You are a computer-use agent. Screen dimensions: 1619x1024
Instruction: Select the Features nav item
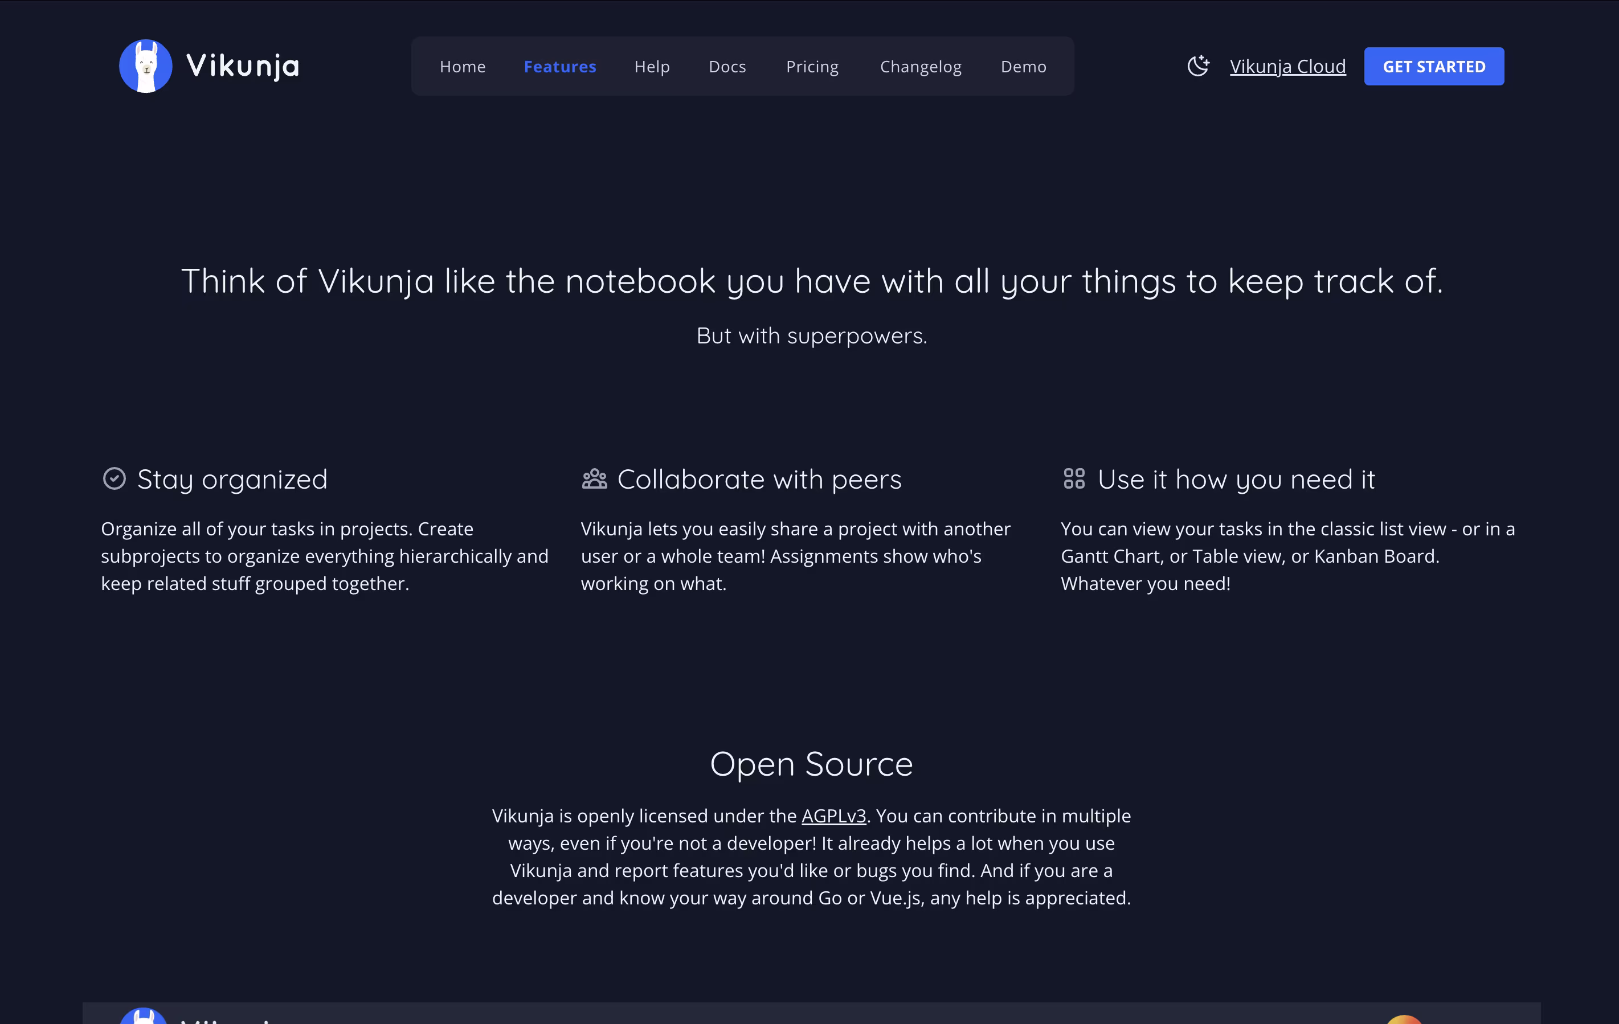tap(559, 67)
